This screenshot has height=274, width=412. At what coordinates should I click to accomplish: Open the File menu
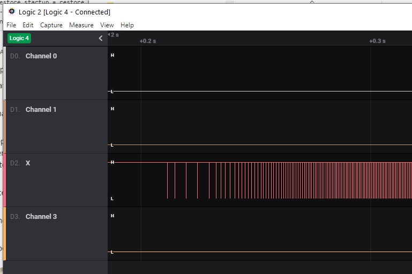click(x=11, y=25)
